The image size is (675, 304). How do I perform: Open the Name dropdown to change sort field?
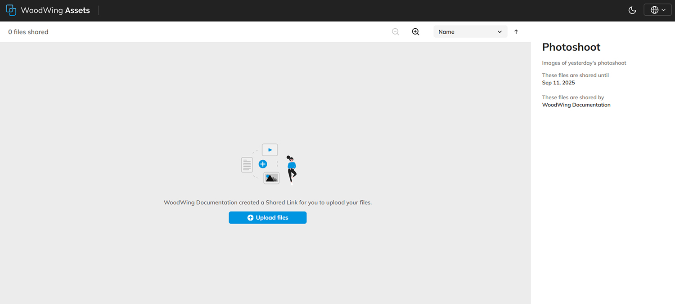click(470, 31)
